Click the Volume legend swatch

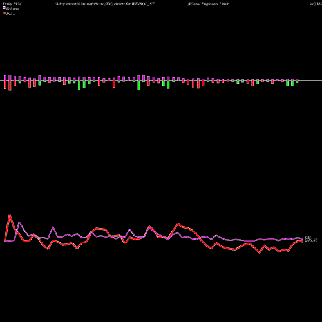[4, 8]
